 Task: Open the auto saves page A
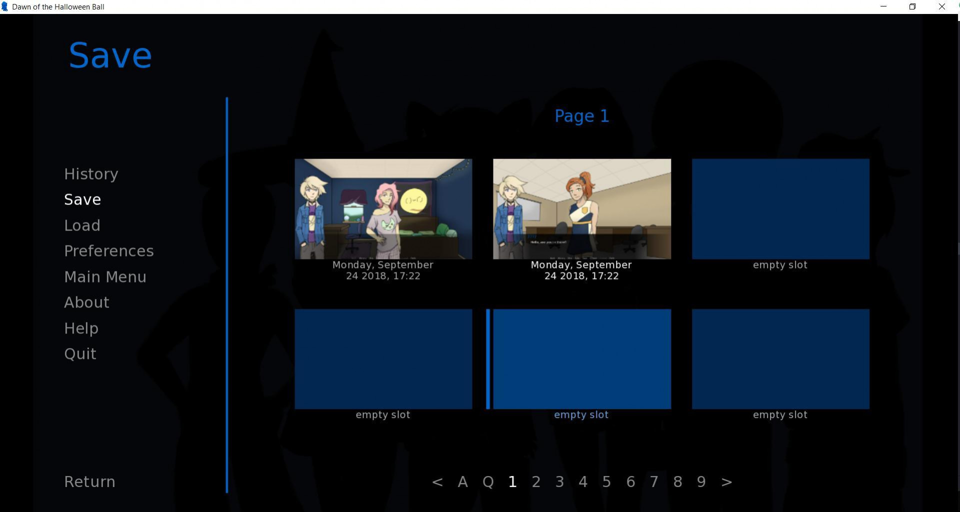(x=462, y=482)
